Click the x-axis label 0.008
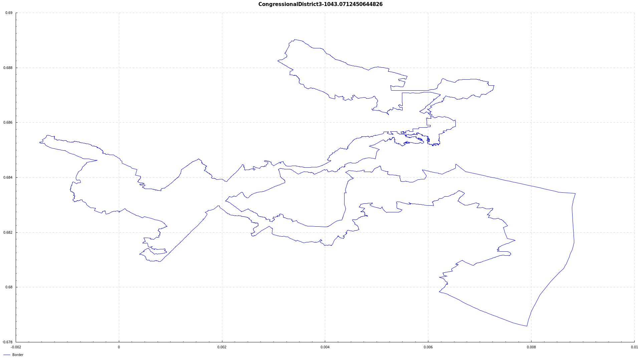Image resolution: width=641 pixels, height=360 pixels. pyautogui.click(x=531, y=347)
